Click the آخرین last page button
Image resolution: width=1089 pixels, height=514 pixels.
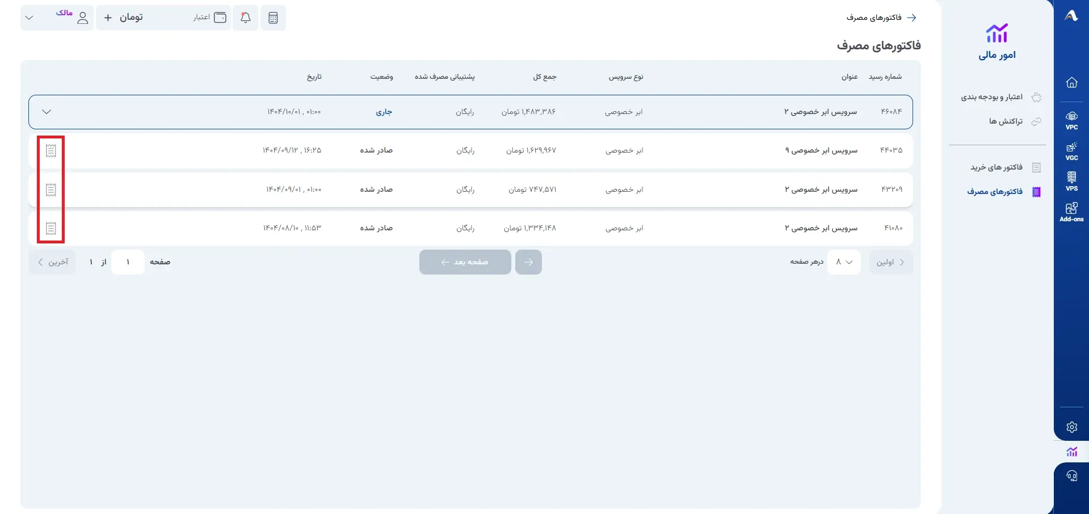pos(52,262)
